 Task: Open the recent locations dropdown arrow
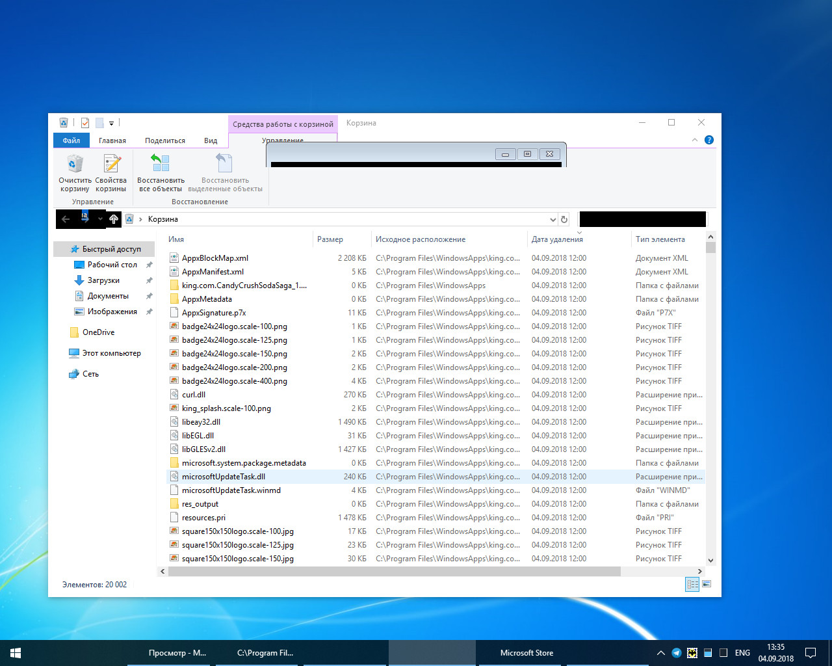(100, 219)
